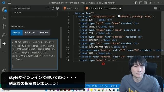Click the VS Code logo in title bar
164x92 pixels.
[x=3, y=3]
